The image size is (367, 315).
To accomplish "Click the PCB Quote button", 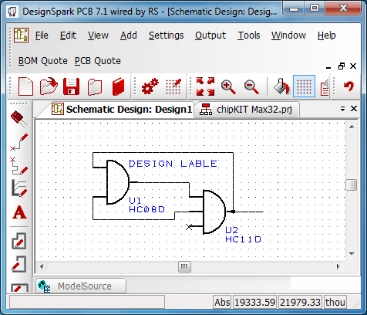I will 98,61.
